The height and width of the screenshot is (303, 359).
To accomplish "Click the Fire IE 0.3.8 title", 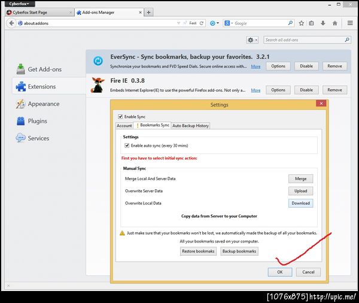I will click(x=127, y=81).
